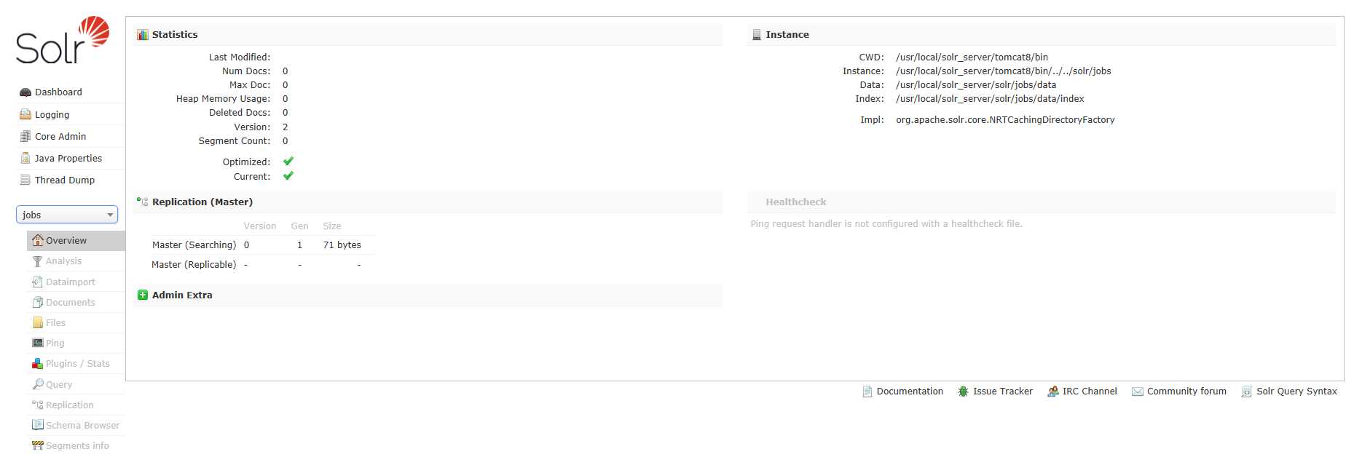Viewport: 1354px width, 465px height.
Task: Click the Issue Tracker bug icon
Action: pos(963,392)
